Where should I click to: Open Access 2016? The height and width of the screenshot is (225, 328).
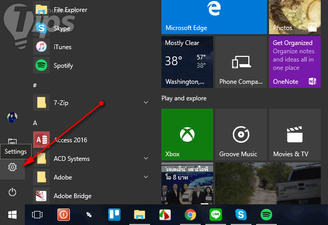91,140
